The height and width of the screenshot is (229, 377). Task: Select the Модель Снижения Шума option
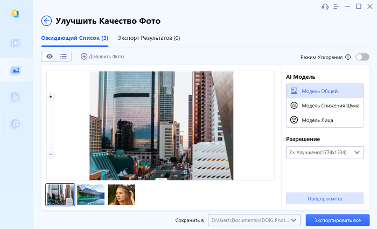coord(324,106)
